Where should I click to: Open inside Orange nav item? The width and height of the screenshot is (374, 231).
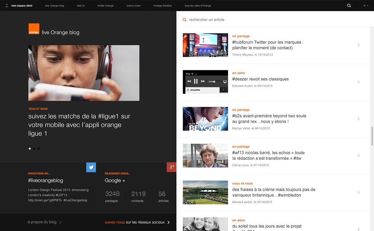(x=105, y=6)
